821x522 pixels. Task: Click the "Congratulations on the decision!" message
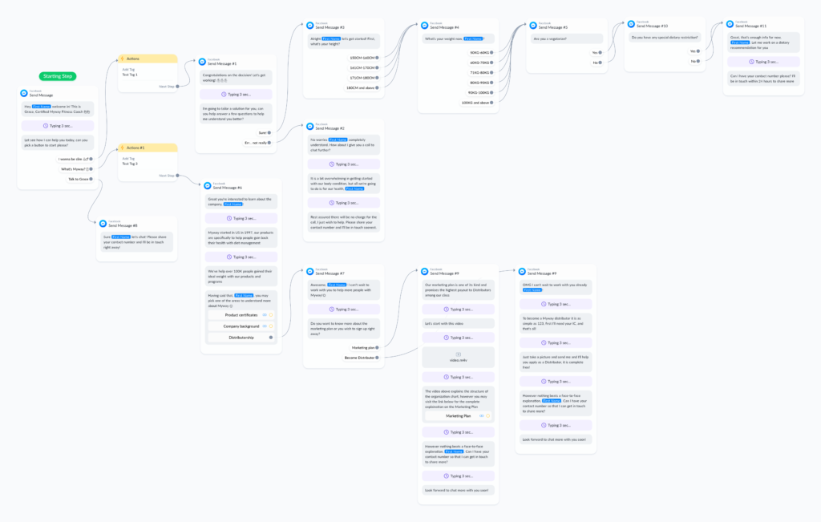point(236,78)
